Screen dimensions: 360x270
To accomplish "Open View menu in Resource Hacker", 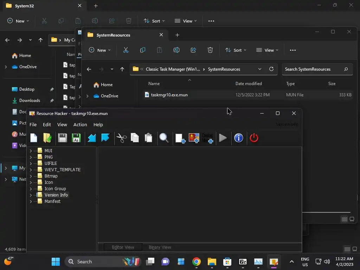I will [x=62, y=125].
